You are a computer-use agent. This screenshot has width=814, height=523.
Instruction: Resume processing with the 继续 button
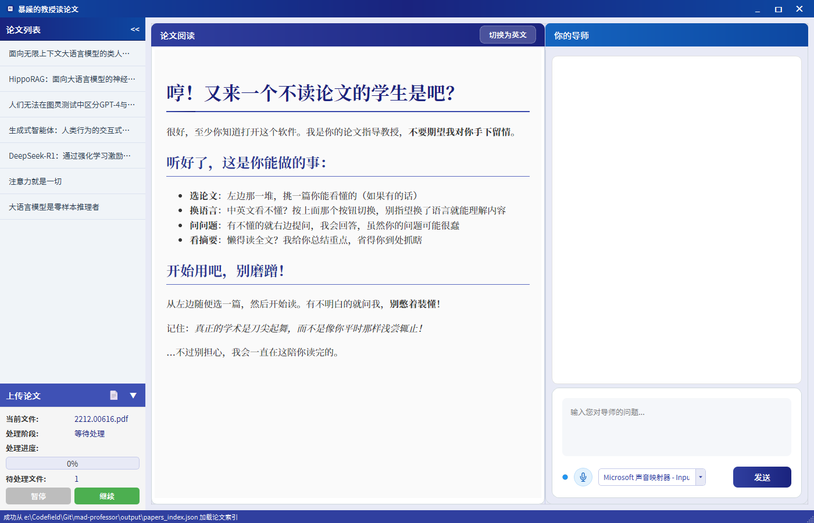click(106, 496)
